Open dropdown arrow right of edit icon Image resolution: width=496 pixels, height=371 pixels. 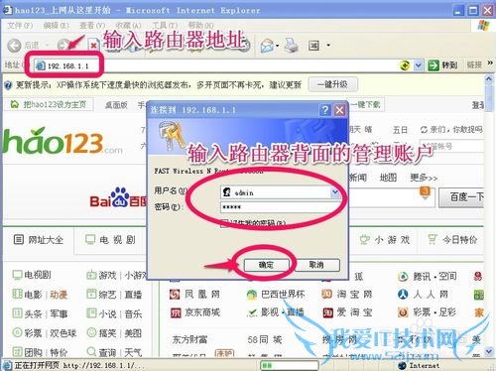coord(328,45)
